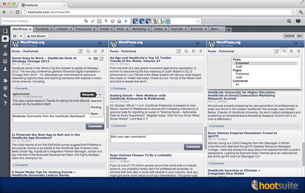Open the 'Is Pinterest the Next App' post
The height and width of the screenshot is (193, 305).
point(46,136)
